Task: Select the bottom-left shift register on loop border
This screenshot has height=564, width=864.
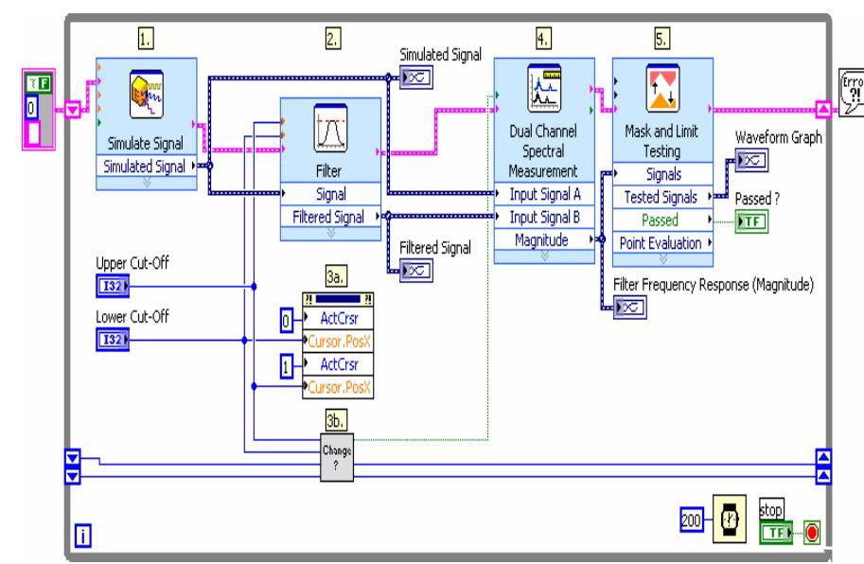Action: (73, 476)
